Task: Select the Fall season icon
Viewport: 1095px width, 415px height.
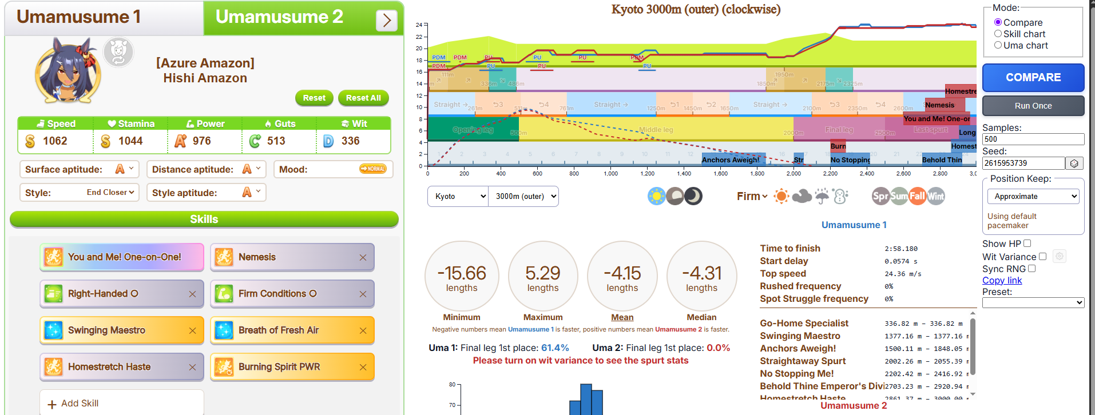Action: click(917, 197)
